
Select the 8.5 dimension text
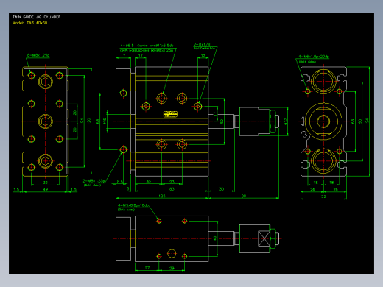(x=120, y=182)
